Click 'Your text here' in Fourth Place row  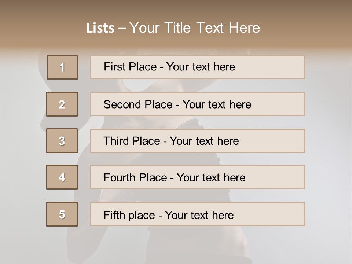pos(211,178)
